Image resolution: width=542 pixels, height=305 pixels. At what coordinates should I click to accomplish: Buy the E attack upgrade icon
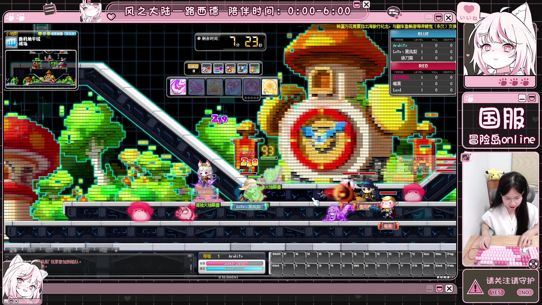230,68
